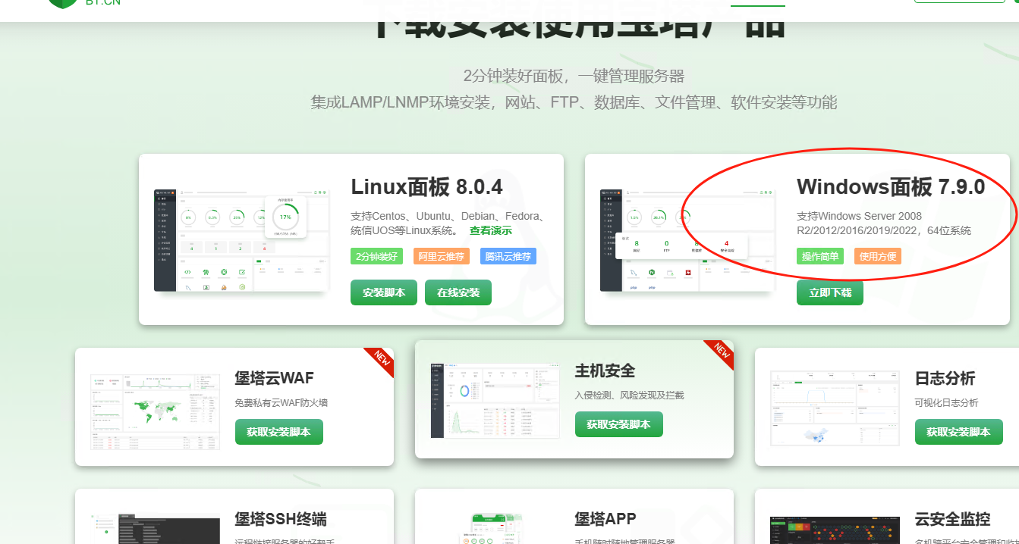
Task: Open the 日志分析 preview thumbnail
Action: pos(835,409)
